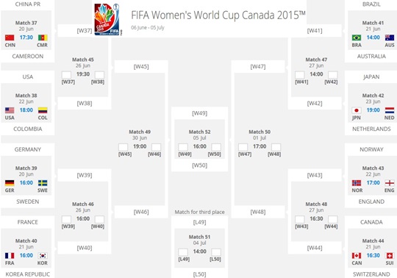Viewport: 397px width, 278px height.
Task: Click the W37 score box in Match 45
Action: (x=67, y=75)
